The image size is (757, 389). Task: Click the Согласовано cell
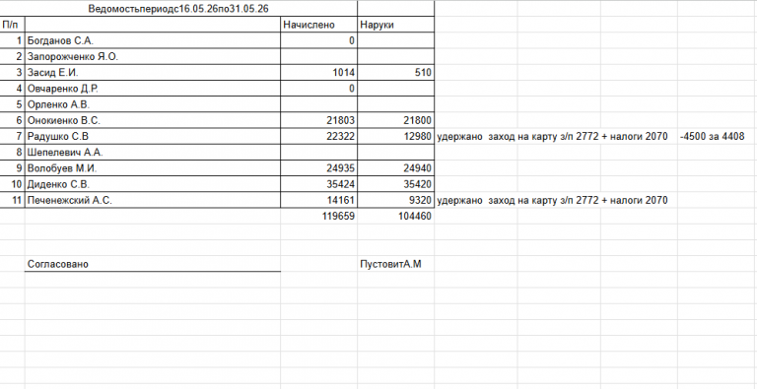153,264
